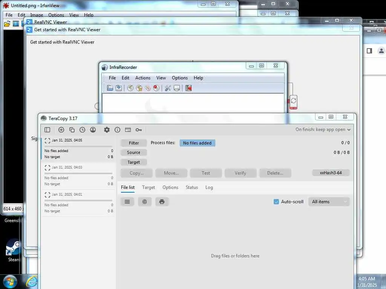
Task: Open the InfraRecorder View menu
Action: (x=161, y=78)
